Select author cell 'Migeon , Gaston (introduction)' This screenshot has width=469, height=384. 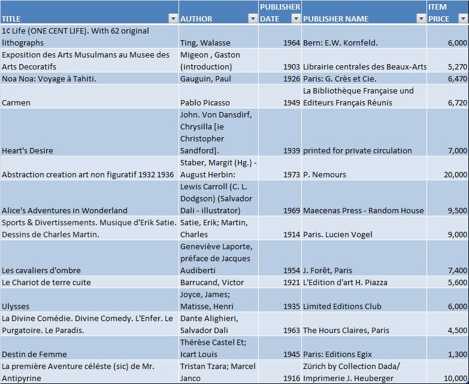[x=219, y=61]
